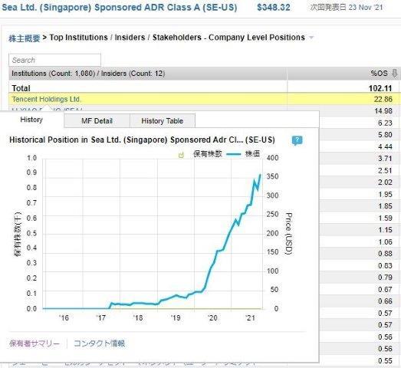401x368 pixels.
Task: Click the 102.11 total percentage
Action: pos(380,88)
